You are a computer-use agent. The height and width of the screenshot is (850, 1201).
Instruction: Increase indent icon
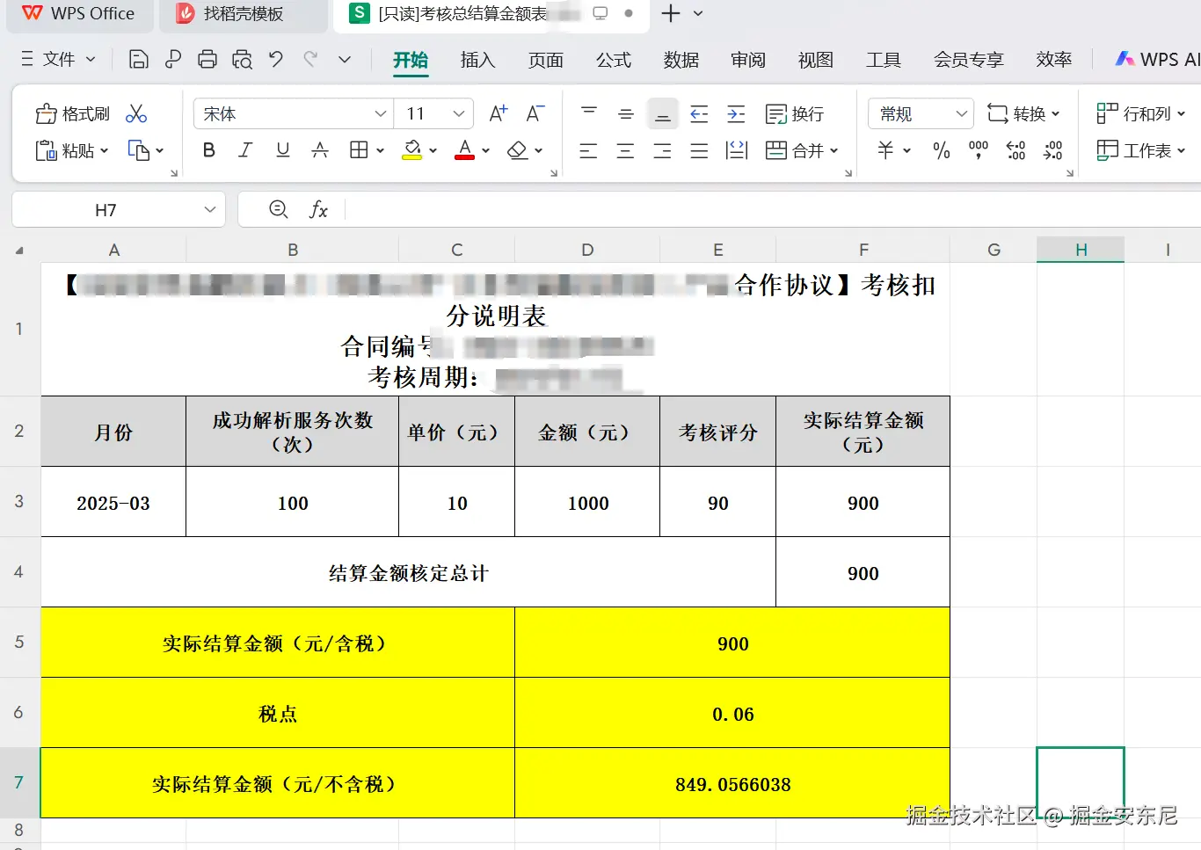(736, 113)
